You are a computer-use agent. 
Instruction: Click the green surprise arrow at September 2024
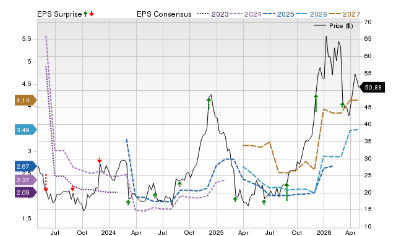point(179,184)
